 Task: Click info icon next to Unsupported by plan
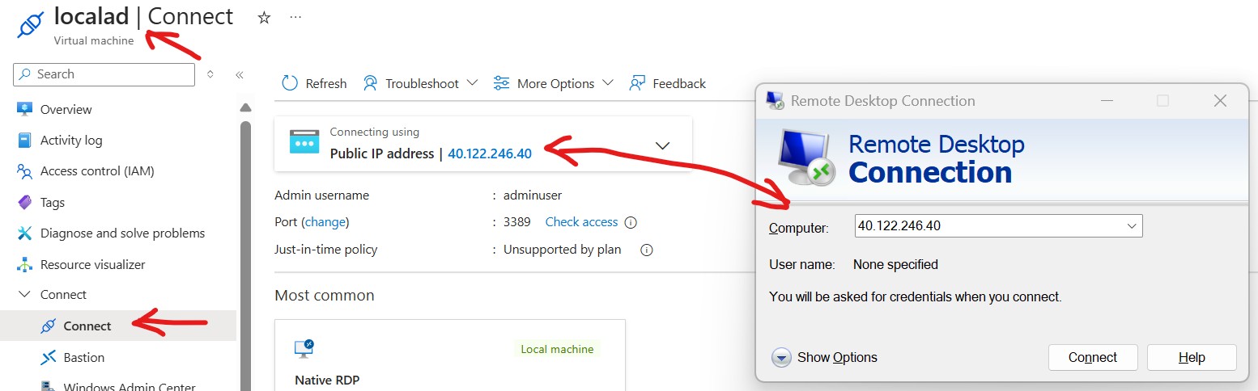(x=646, y=250)
